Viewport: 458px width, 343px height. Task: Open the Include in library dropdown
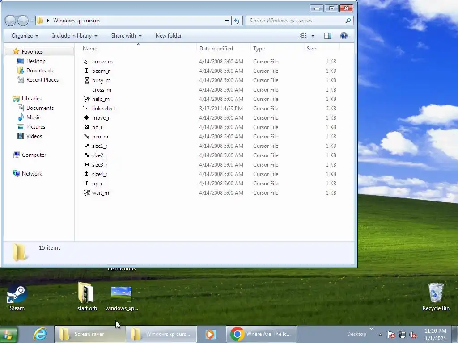(75, 36)
